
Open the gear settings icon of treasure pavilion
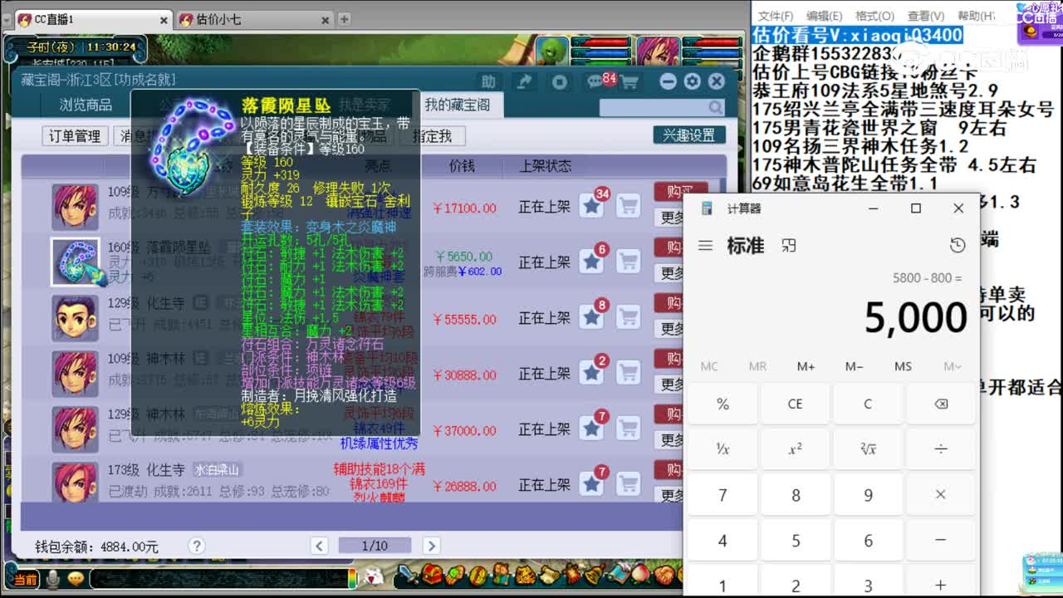(693, 81)
